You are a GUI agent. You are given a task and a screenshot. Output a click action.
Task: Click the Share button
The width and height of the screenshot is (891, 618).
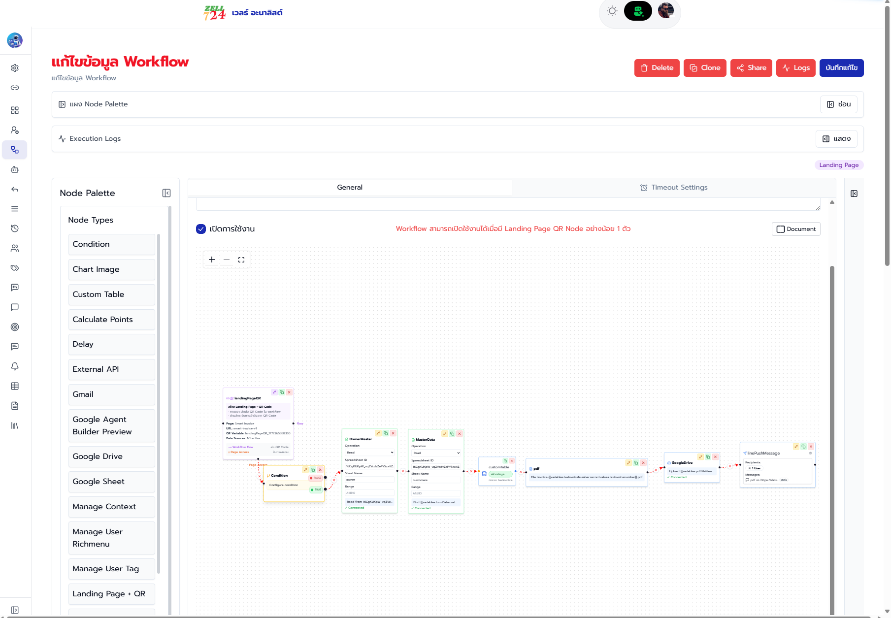click(x=751, y=68)
